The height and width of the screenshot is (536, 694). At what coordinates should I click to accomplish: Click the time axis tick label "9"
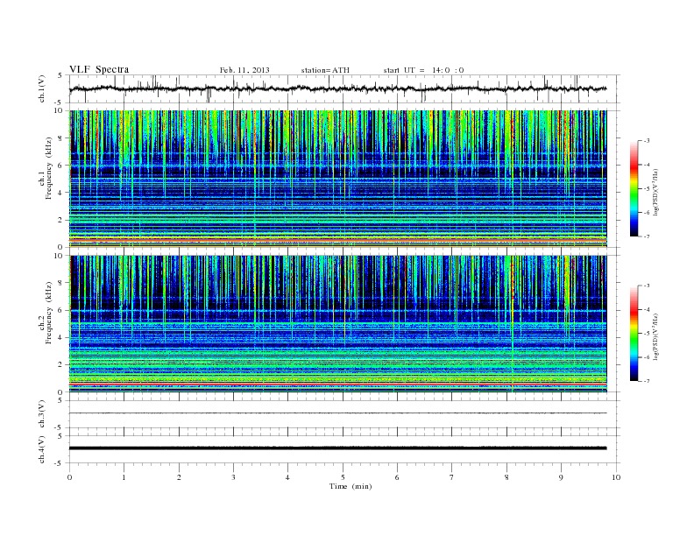point(561,477)
